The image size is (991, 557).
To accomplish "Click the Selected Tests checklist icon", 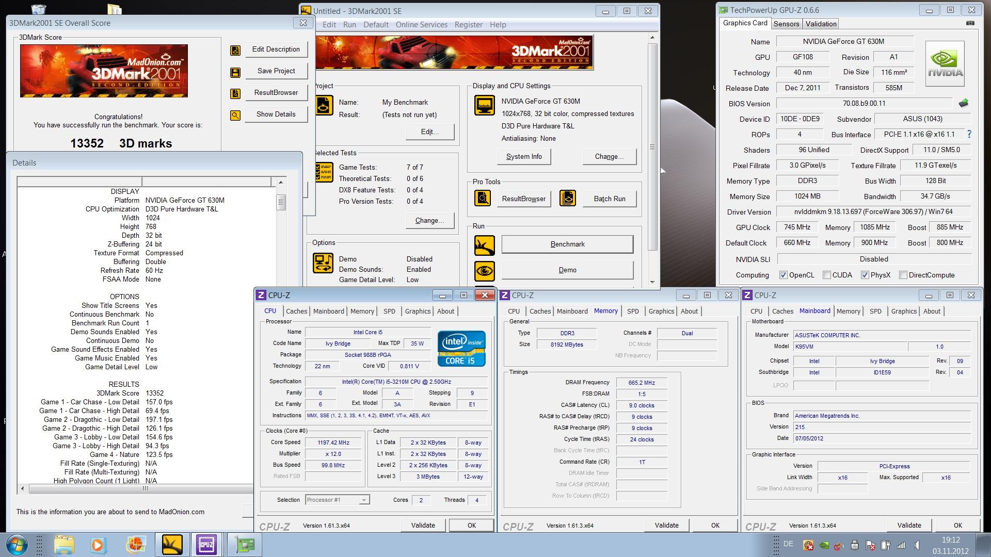I will coord(324,172).
